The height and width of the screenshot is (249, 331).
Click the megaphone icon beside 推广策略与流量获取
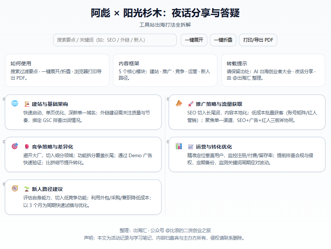point(179,104)
